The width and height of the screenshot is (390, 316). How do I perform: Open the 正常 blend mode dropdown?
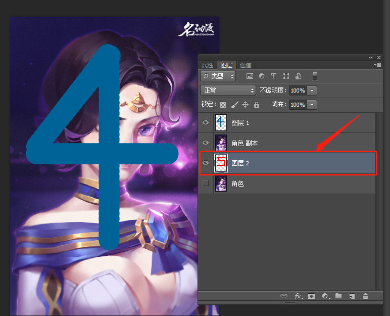pyautogui.click(x=228, y=91)
